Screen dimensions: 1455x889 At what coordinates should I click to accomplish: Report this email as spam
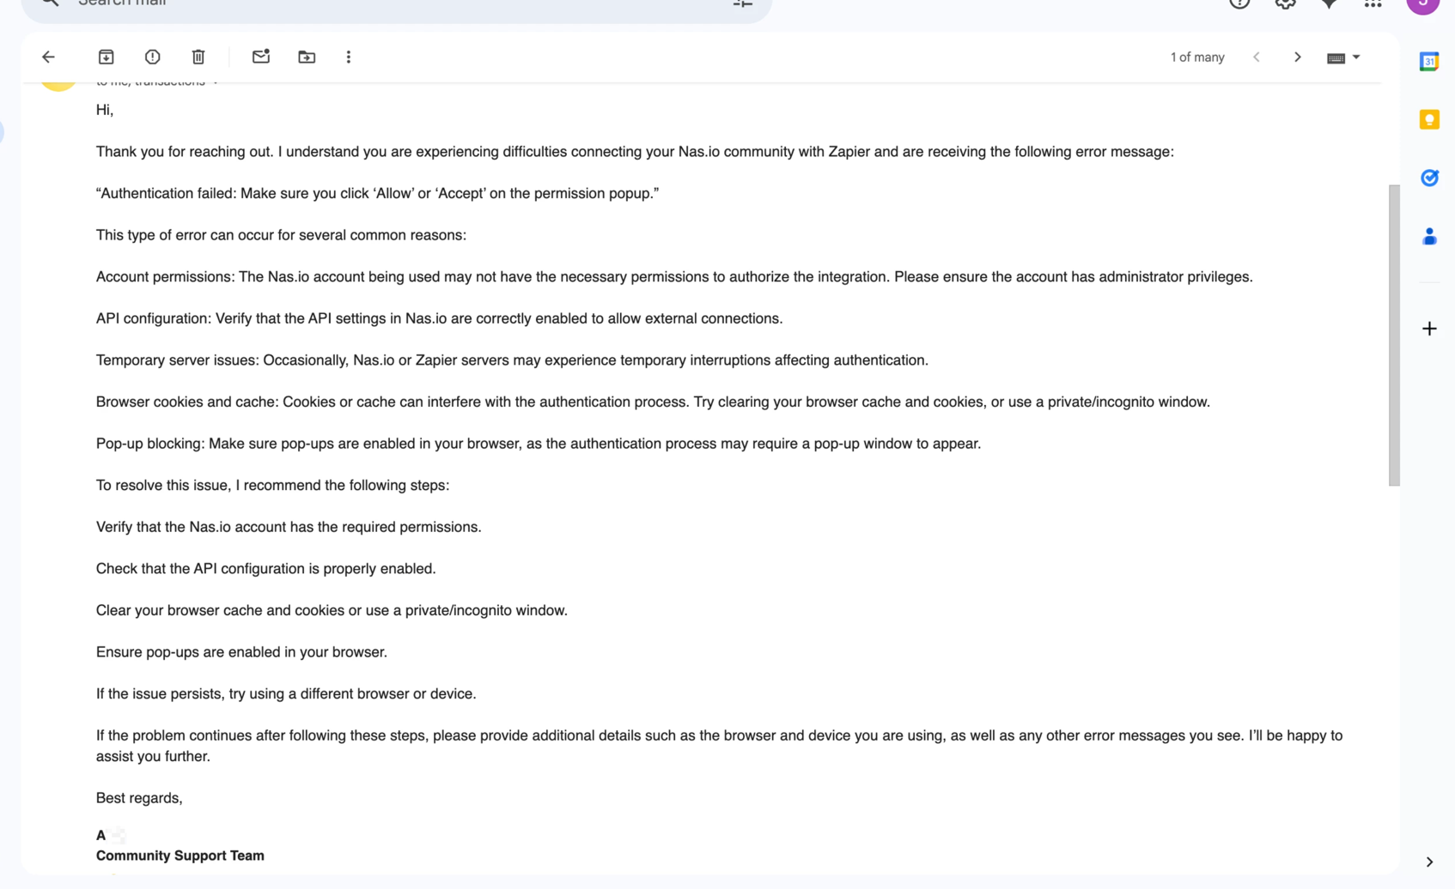point(152,56)
